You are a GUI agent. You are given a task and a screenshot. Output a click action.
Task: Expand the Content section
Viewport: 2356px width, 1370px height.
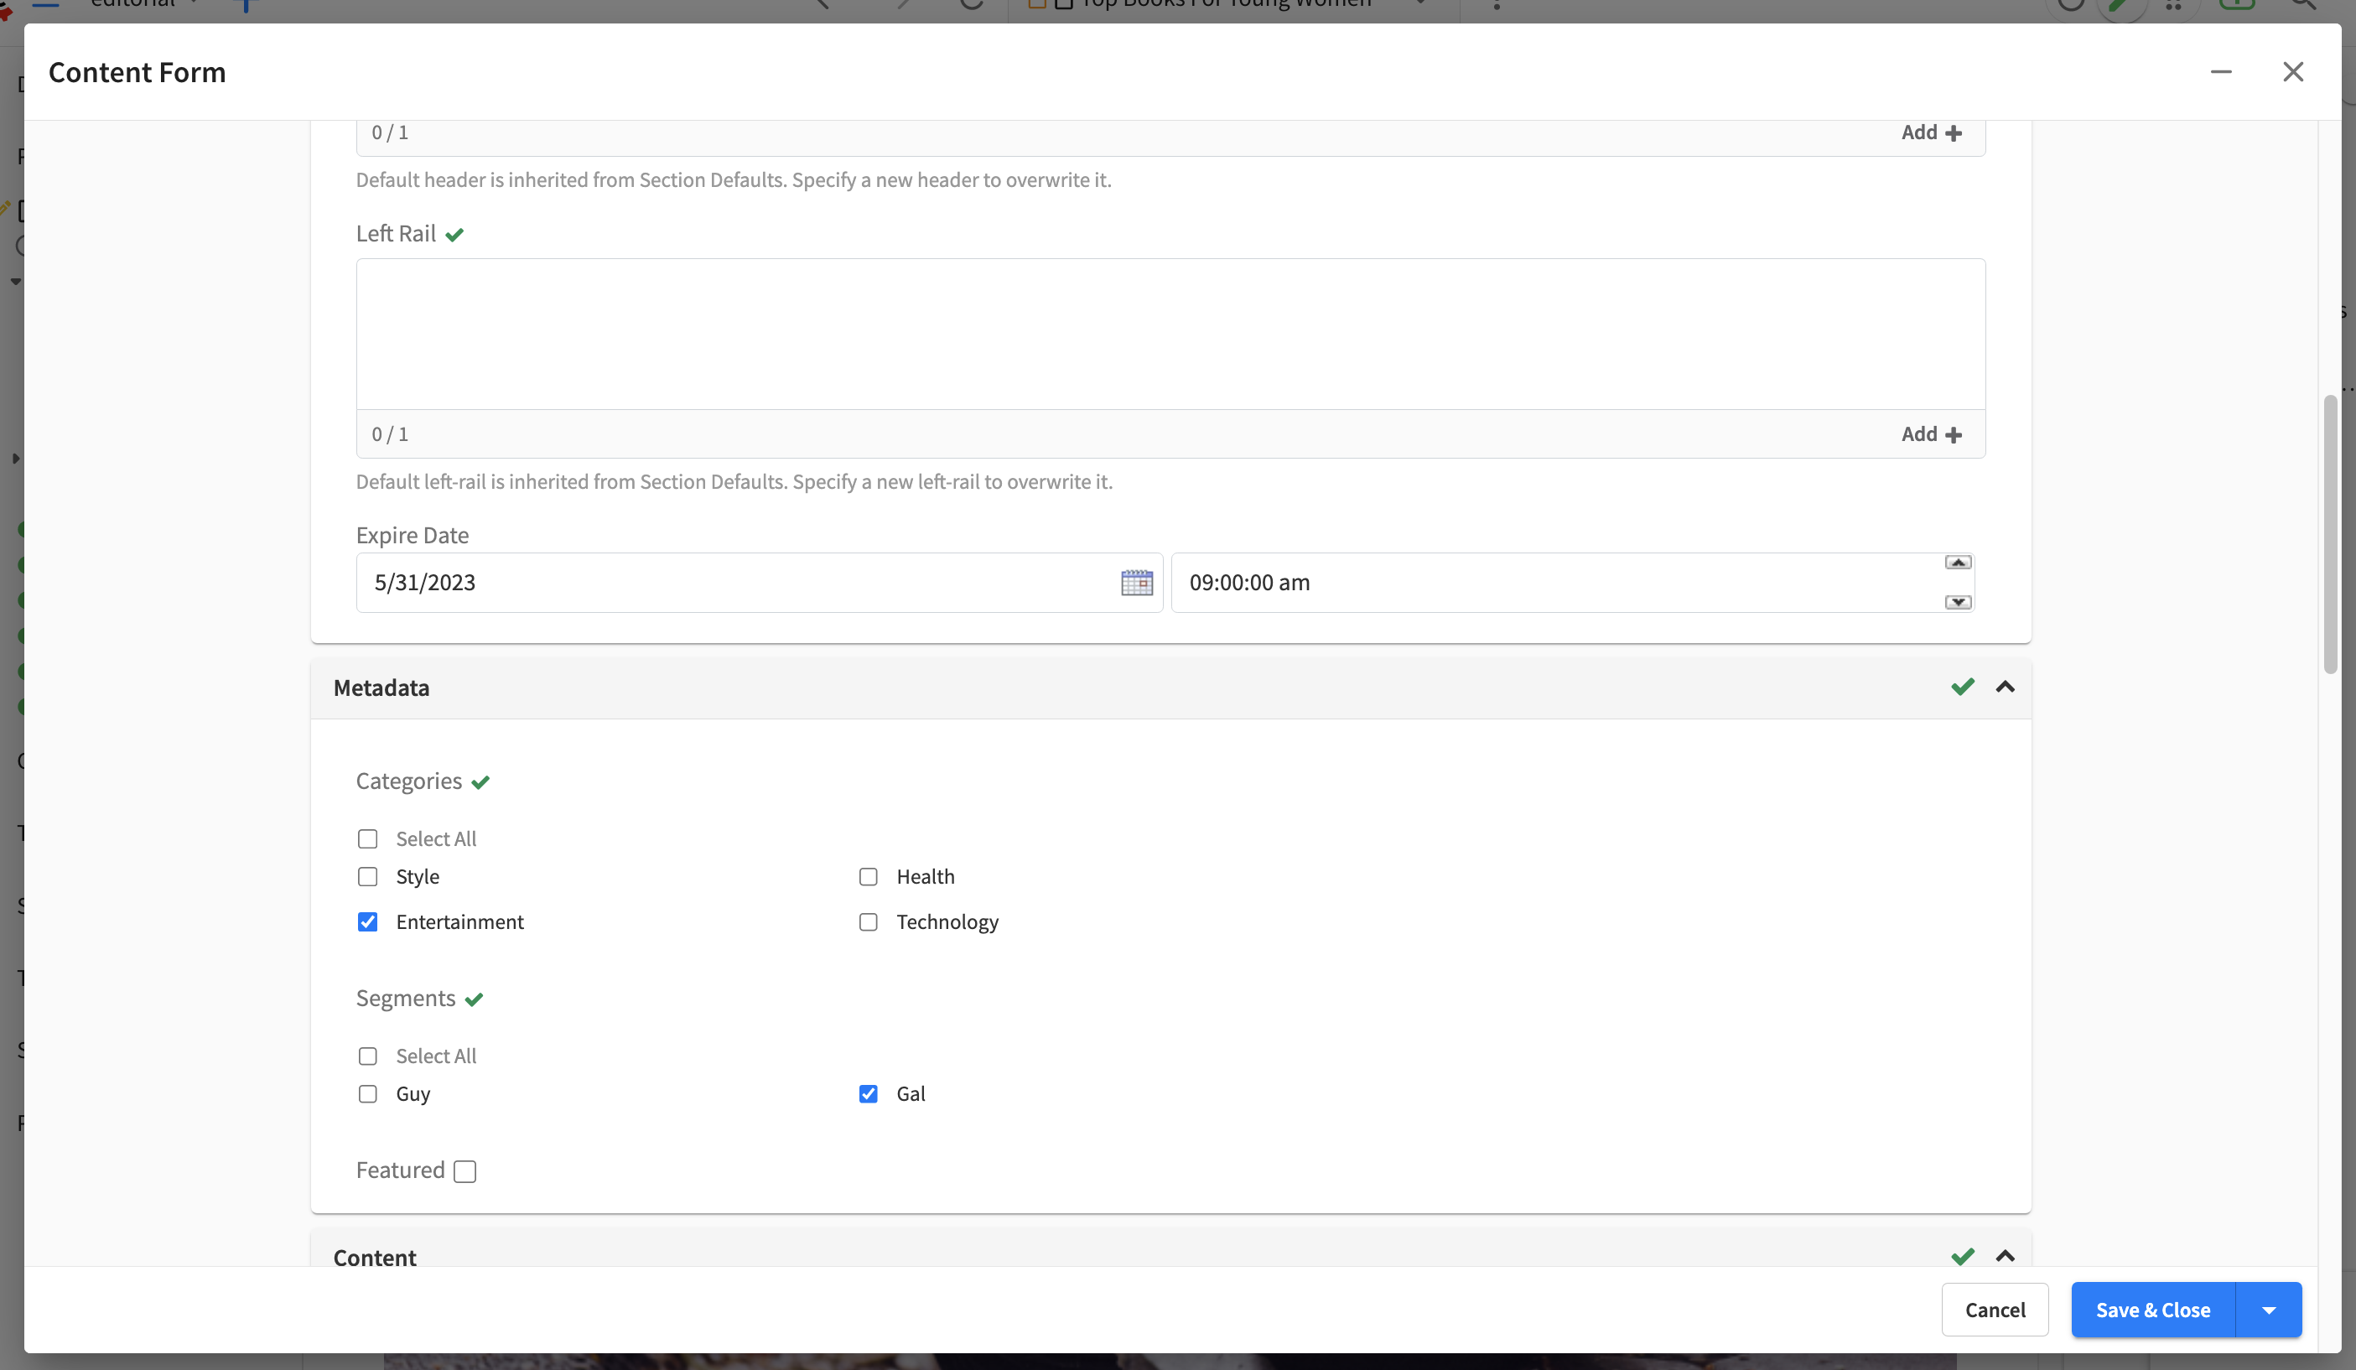tap(2006, 1257)
